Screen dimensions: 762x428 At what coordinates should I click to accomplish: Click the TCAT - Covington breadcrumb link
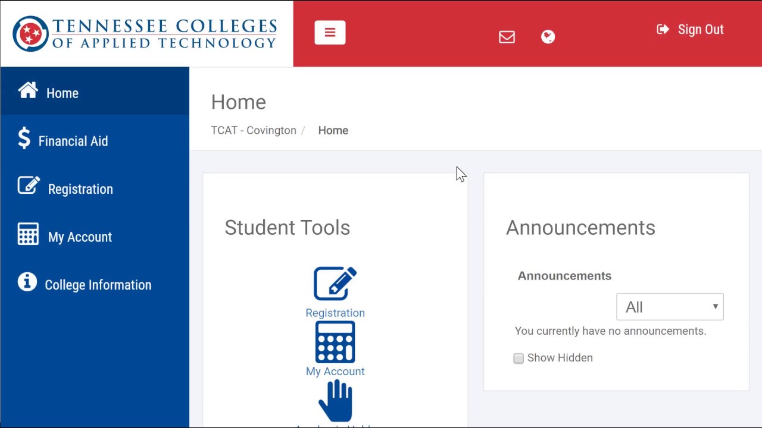[254, 131]
